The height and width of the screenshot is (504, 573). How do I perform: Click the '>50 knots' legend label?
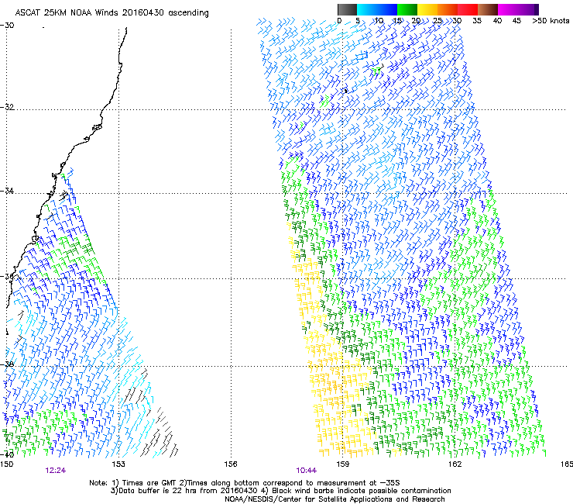tap(551, 20)
